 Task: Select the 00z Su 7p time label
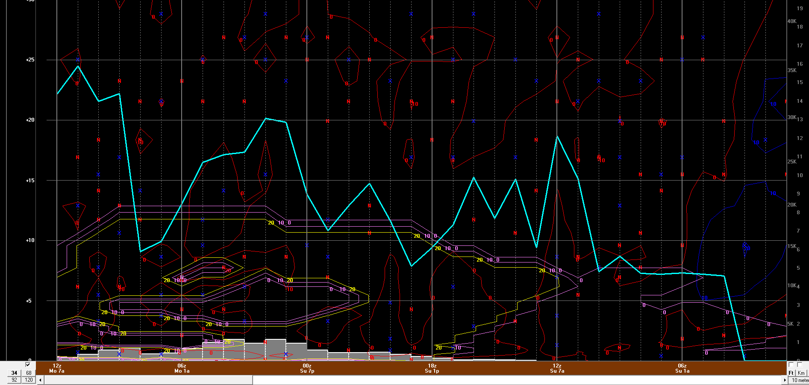[x=307, y=368]
